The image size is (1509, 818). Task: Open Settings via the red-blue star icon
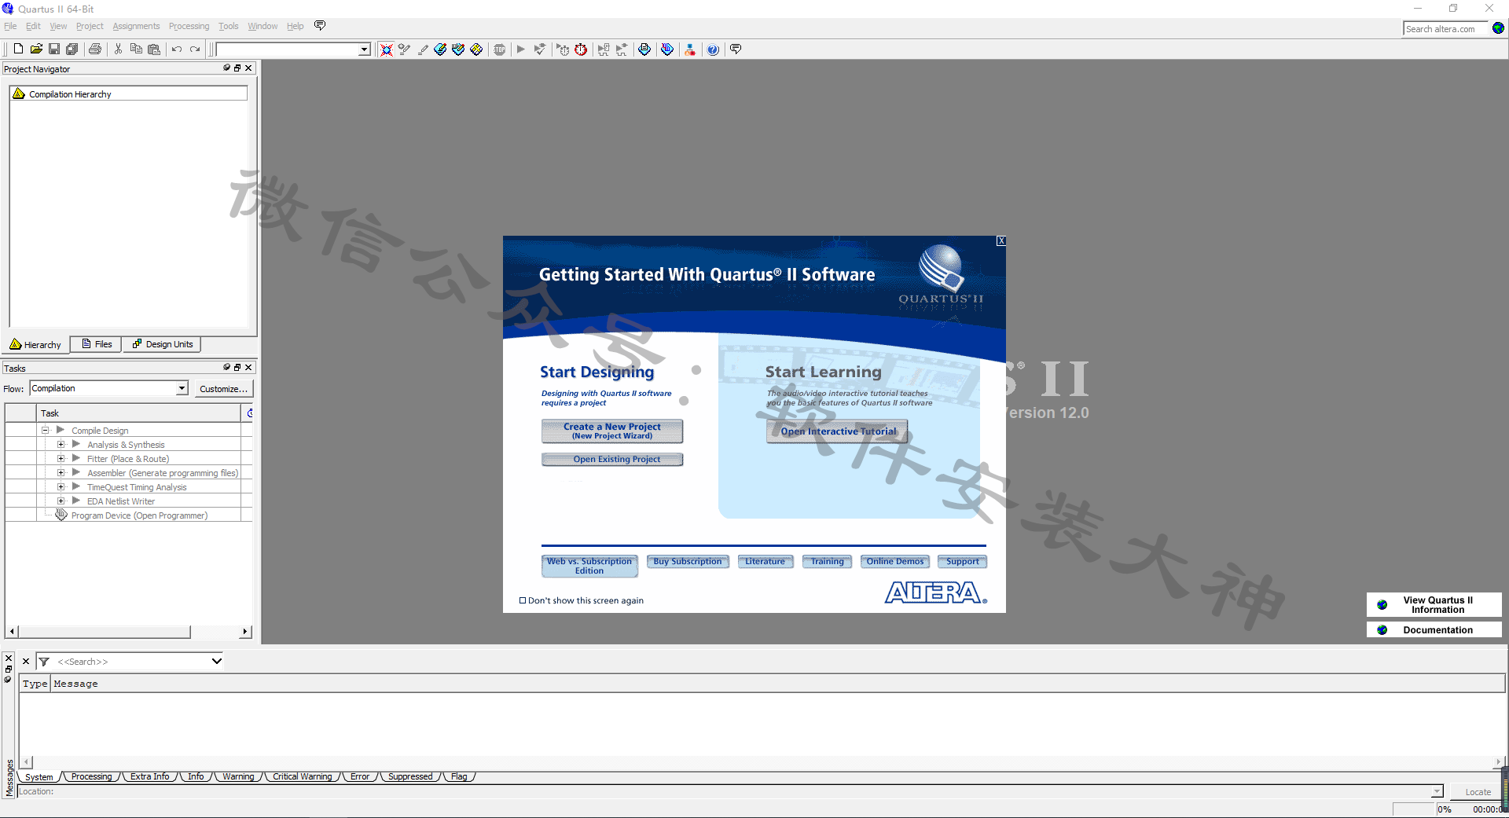pos(387,50)
